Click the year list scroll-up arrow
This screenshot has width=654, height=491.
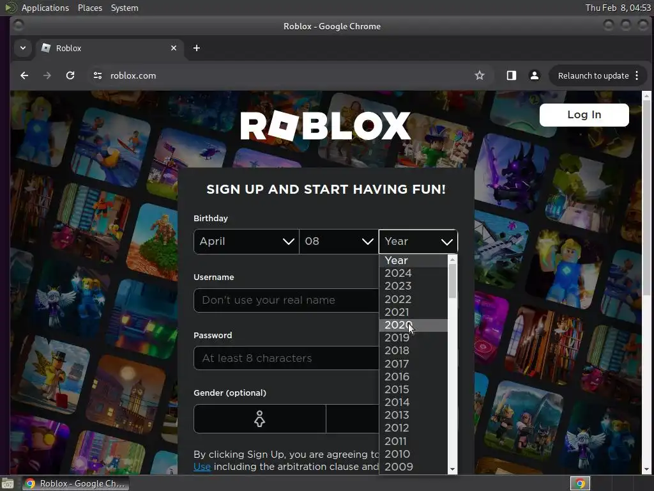coord(452,260)
